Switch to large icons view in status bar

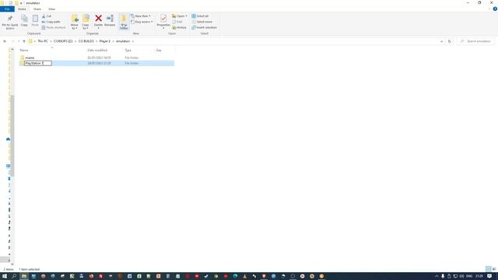point(494,269)
